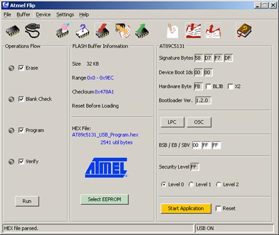Select the Level 0 security radio button
Screen dimensions: 279x235
(163, 185)
